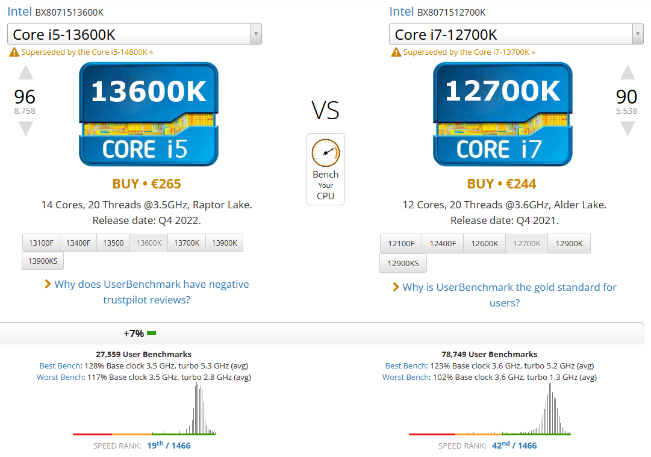Switch to the 13400F model tab

coord(78,243)
